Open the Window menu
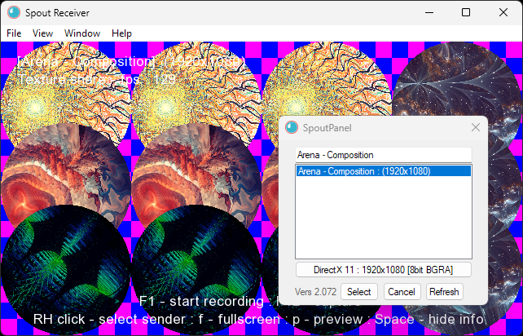The height and width of the screenshot is (336, 523). pyautogui.click(x=82, y=33)
